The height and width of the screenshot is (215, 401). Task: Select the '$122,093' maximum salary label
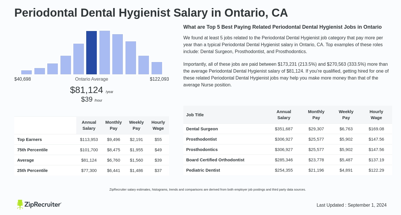(159, 79)
